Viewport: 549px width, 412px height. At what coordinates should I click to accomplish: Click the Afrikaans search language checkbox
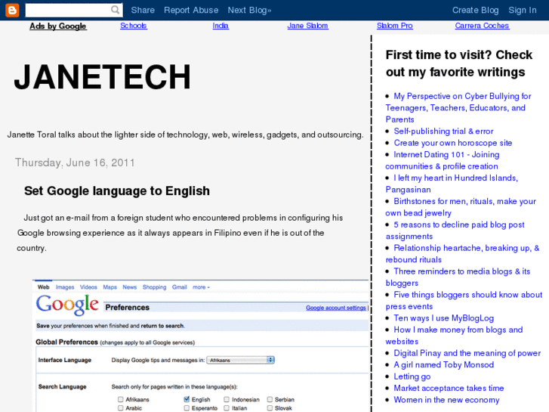121,399
